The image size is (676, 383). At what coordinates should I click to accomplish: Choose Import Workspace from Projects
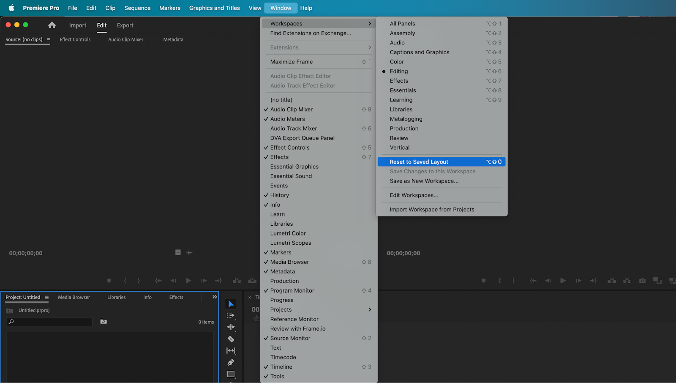442,210
